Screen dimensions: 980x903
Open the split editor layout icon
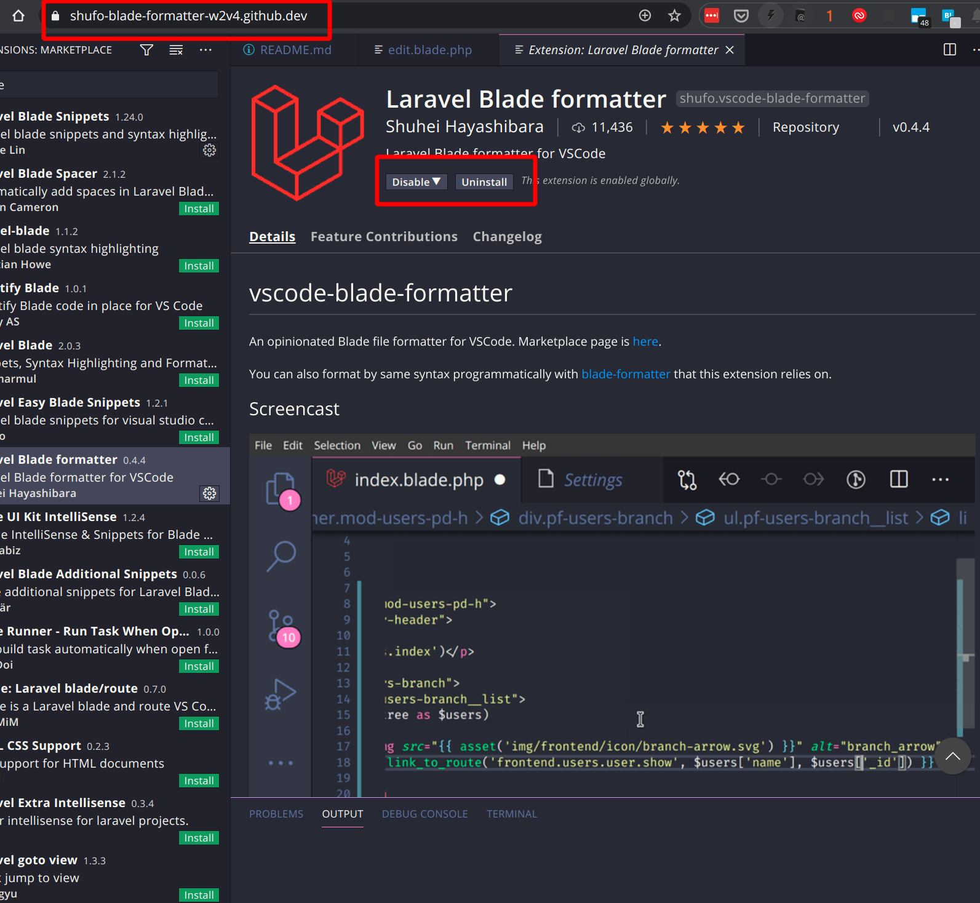point(949,50)
